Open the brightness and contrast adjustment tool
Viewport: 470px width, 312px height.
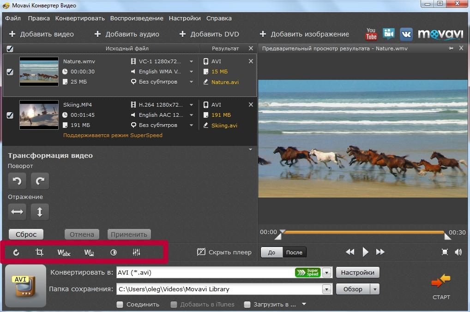(x=113, y=252)
